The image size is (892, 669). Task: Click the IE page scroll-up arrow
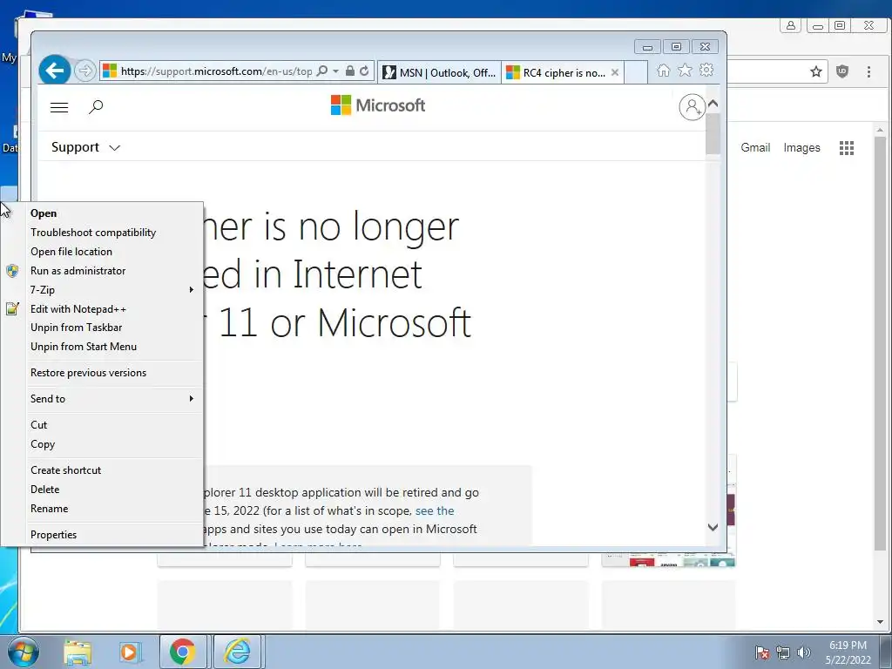[713, 104]
